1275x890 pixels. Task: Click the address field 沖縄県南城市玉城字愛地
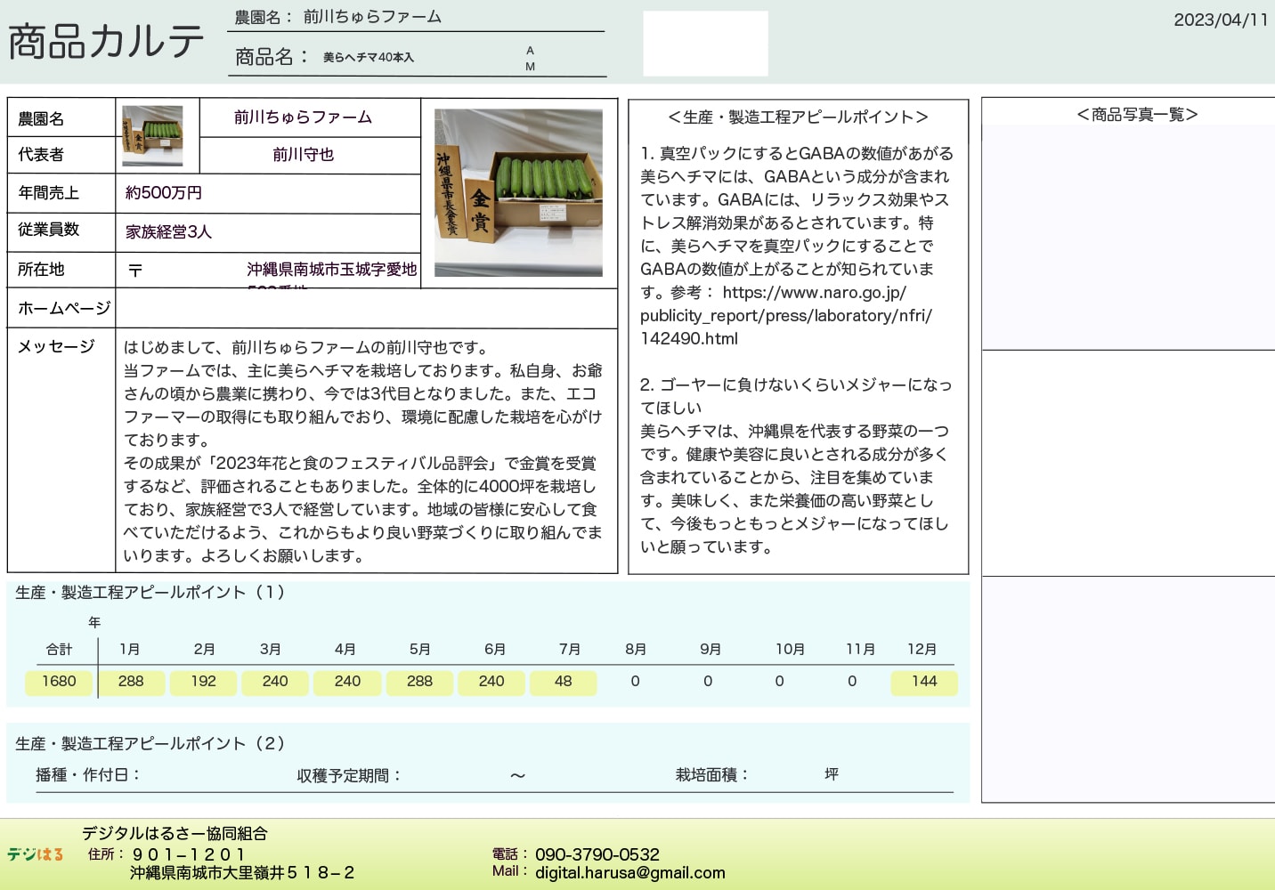[x=331, y=270]
